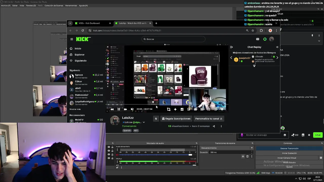The height and width of the screenshot is (182, 324).
Task: Open Mic/Aux three-dot options menu
Action: [117, 162]
